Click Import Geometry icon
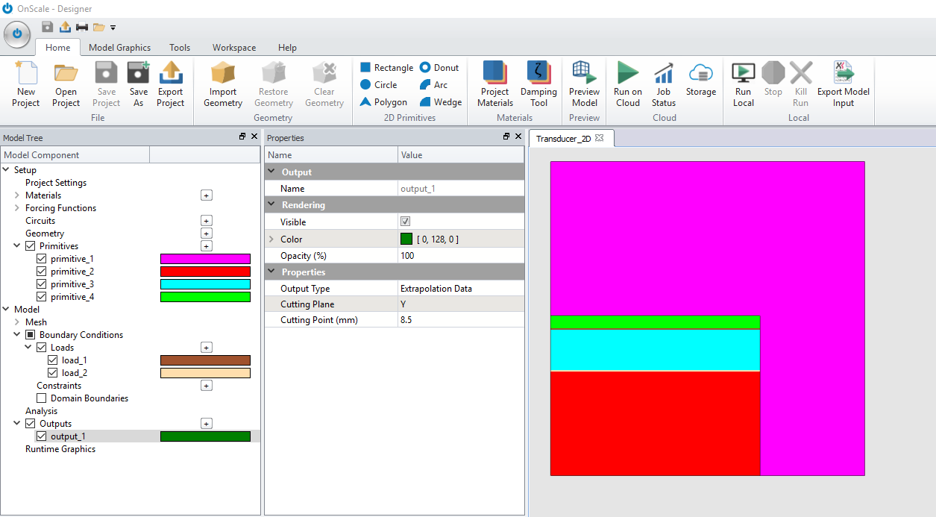The image size is (936, 517). click(223, 74)
